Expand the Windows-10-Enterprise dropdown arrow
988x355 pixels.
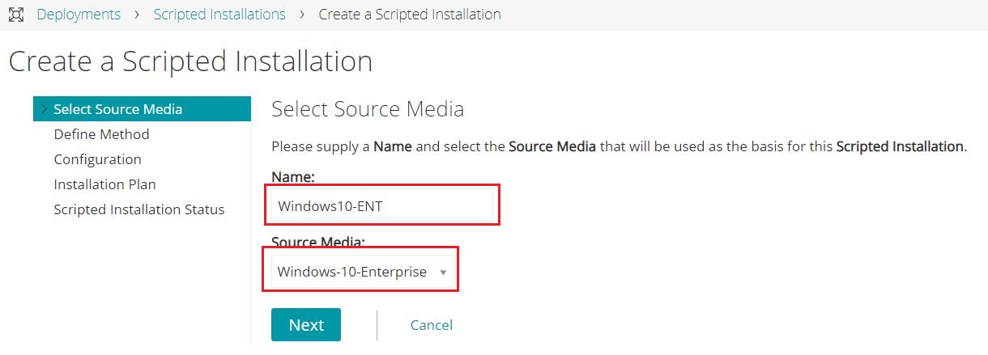click(442, 272)
